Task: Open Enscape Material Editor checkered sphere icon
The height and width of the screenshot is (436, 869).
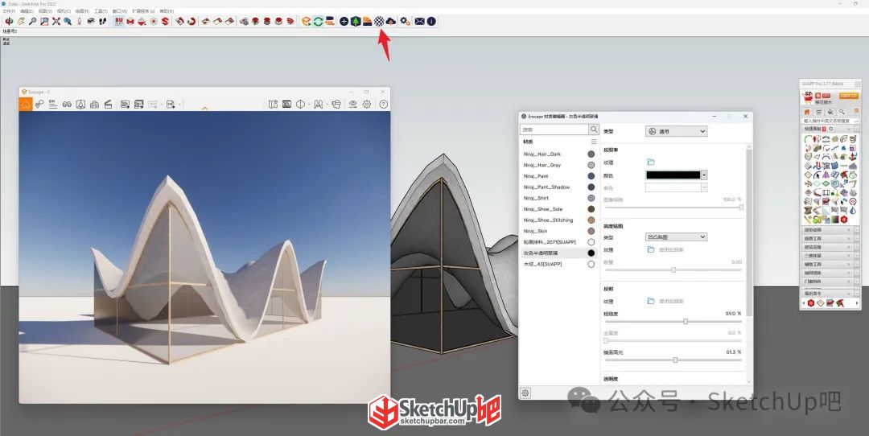Action: point(379,21)
